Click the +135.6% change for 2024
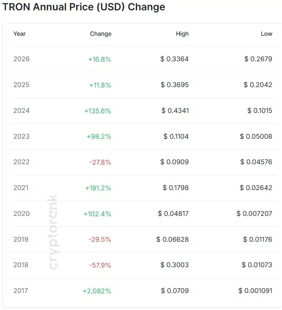 click(x=98, y=111)
